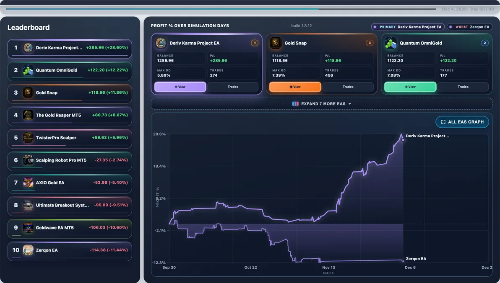Click Quantum OmniGold trades count 177

pos(443,75)
